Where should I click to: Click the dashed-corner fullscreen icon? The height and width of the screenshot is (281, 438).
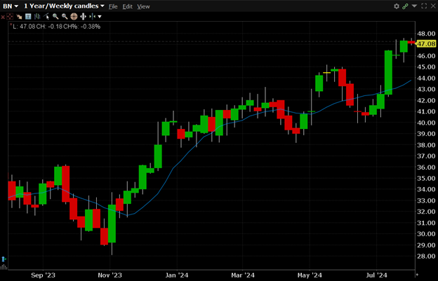(424, 6)
